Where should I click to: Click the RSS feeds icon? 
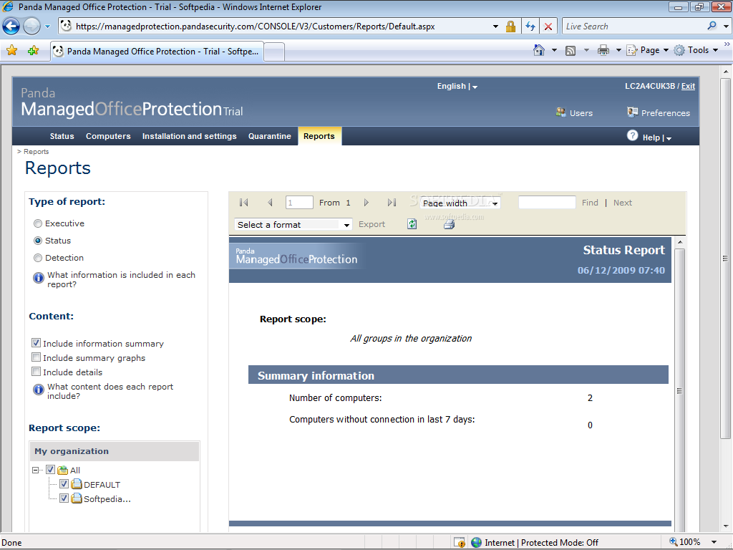[571, 51]
